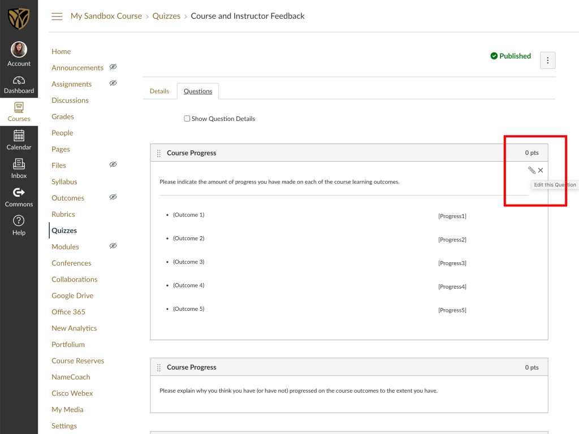Enable Show Question Details checkbox

coord(187,119)
